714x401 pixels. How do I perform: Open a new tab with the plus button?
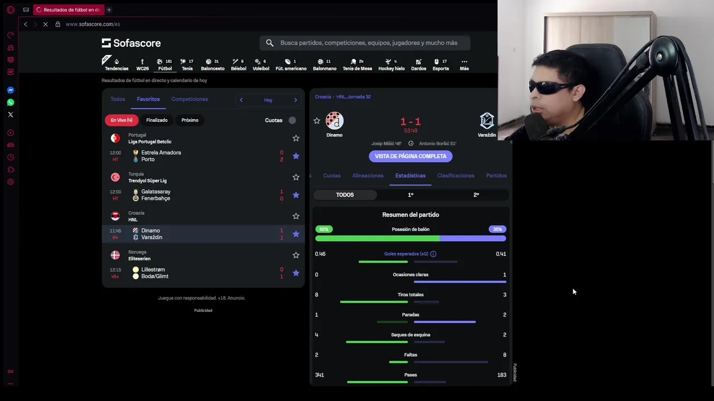pyautogui.click(x=109, y=9)
